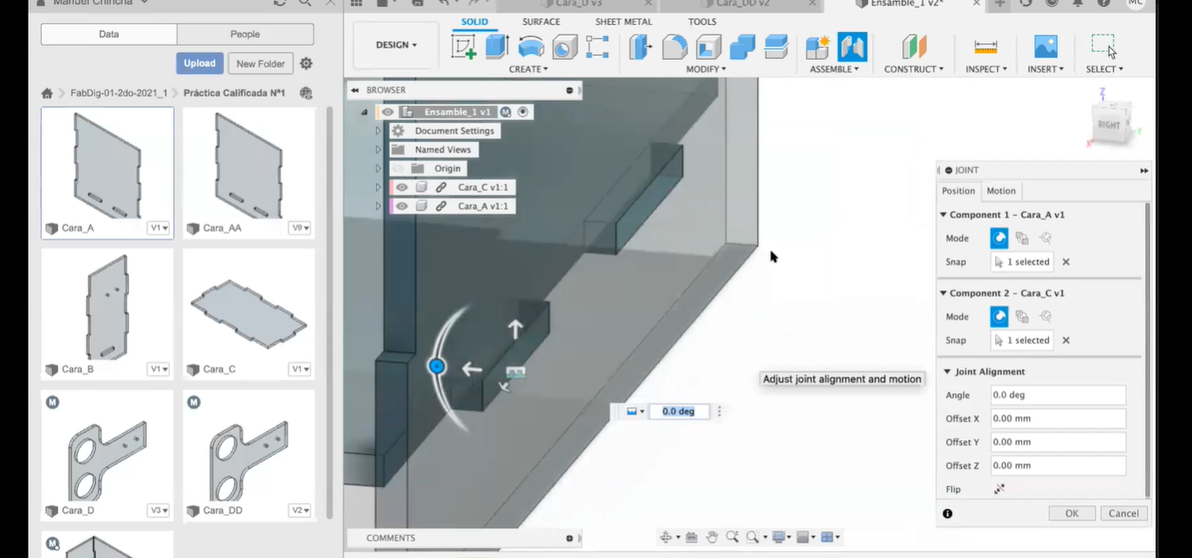Hide the Cara_A v1:1 component

coord(401,206)
